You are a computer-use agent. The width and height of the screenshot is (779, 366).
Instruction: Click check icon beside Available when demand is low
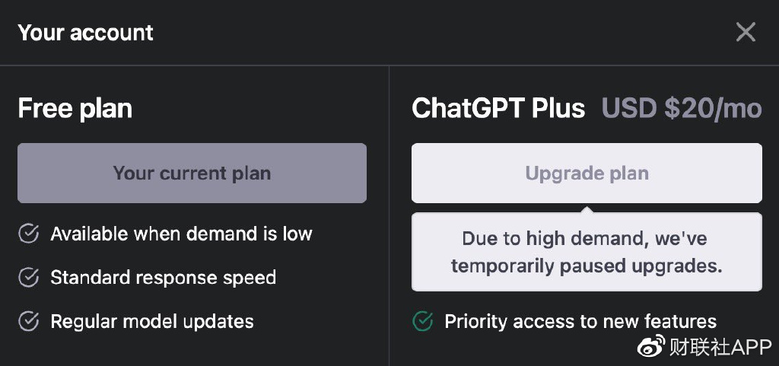coord(28,234)
